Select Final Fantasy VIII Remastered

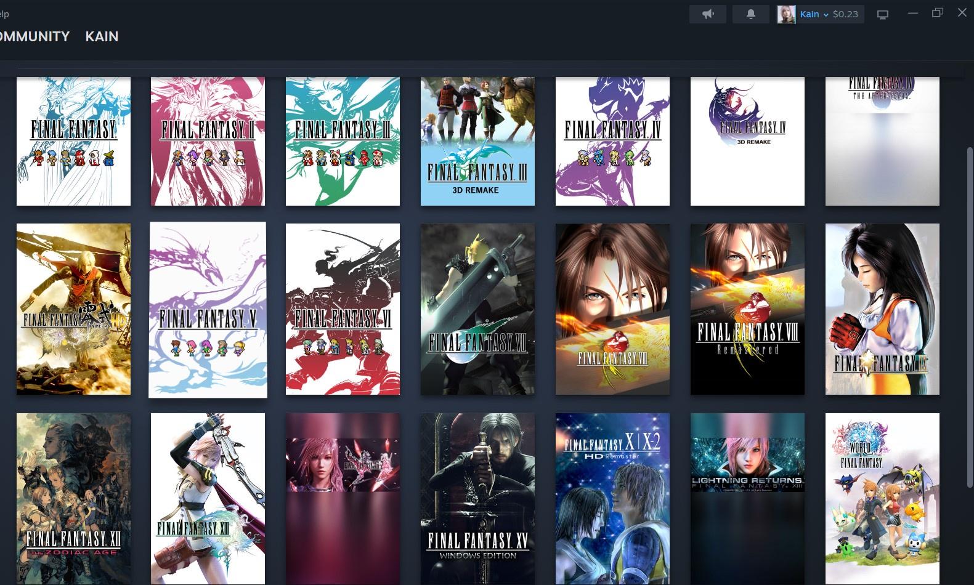(747, 309)
